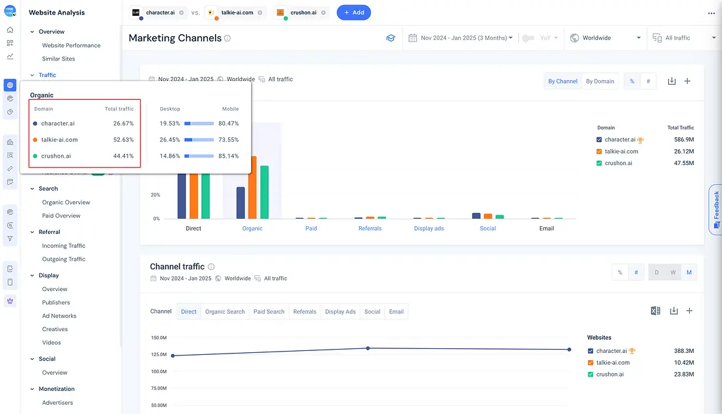The image size is (722, 414).
Task: Select the By Domain view tab
Action: (600, 81)
